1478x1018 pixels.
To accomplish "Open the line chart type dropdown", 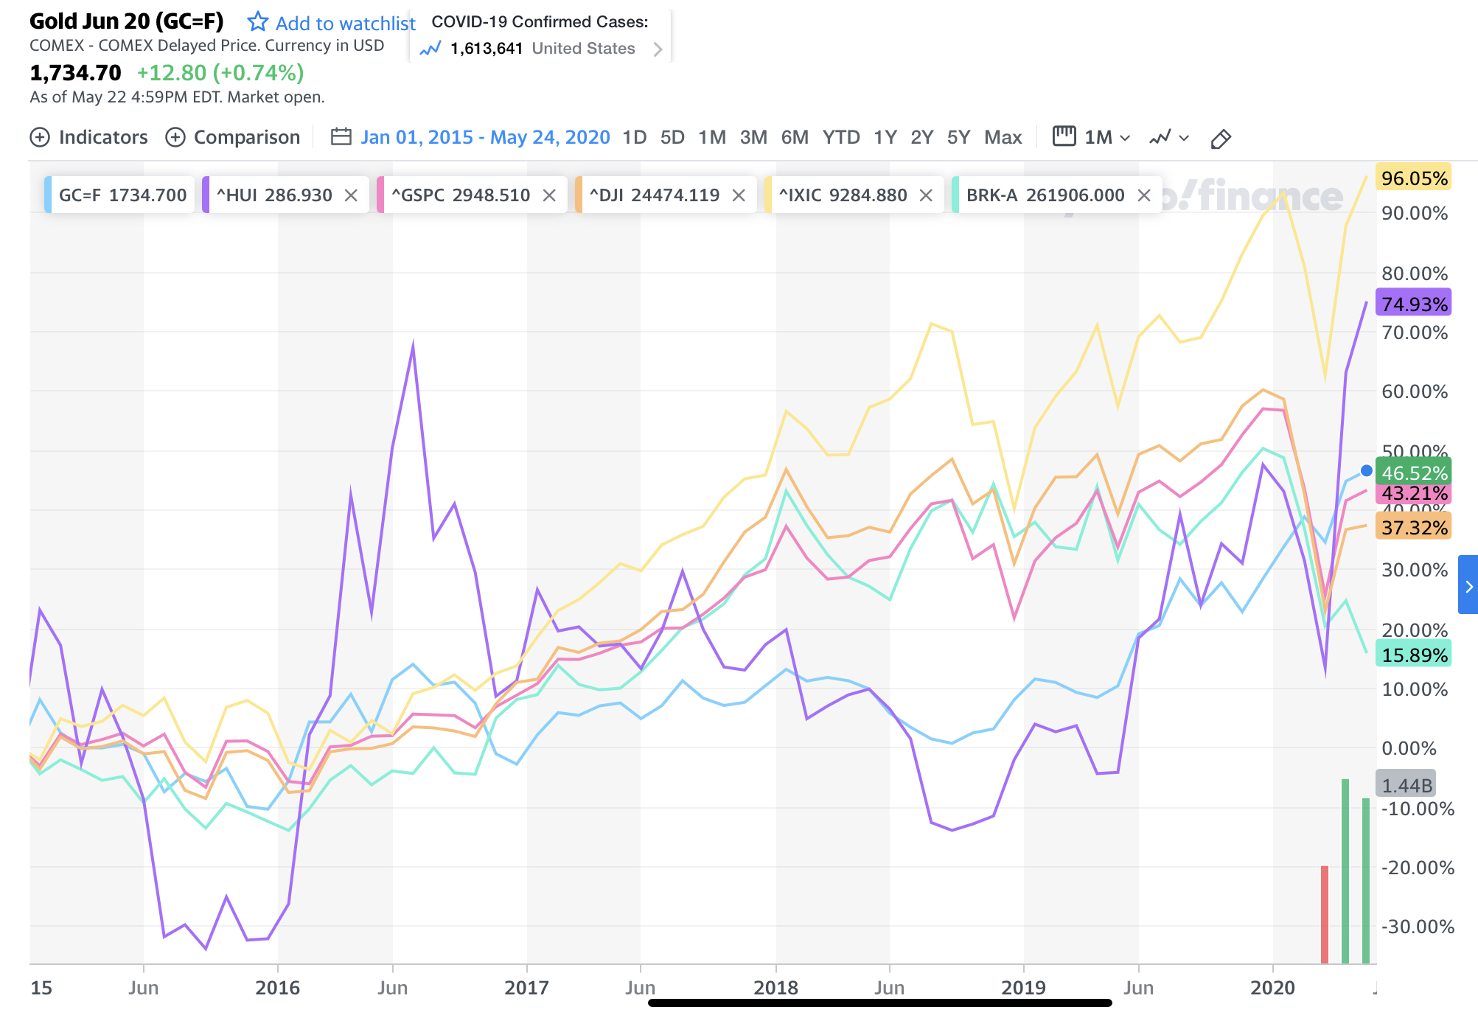I will click(1169, 138).
